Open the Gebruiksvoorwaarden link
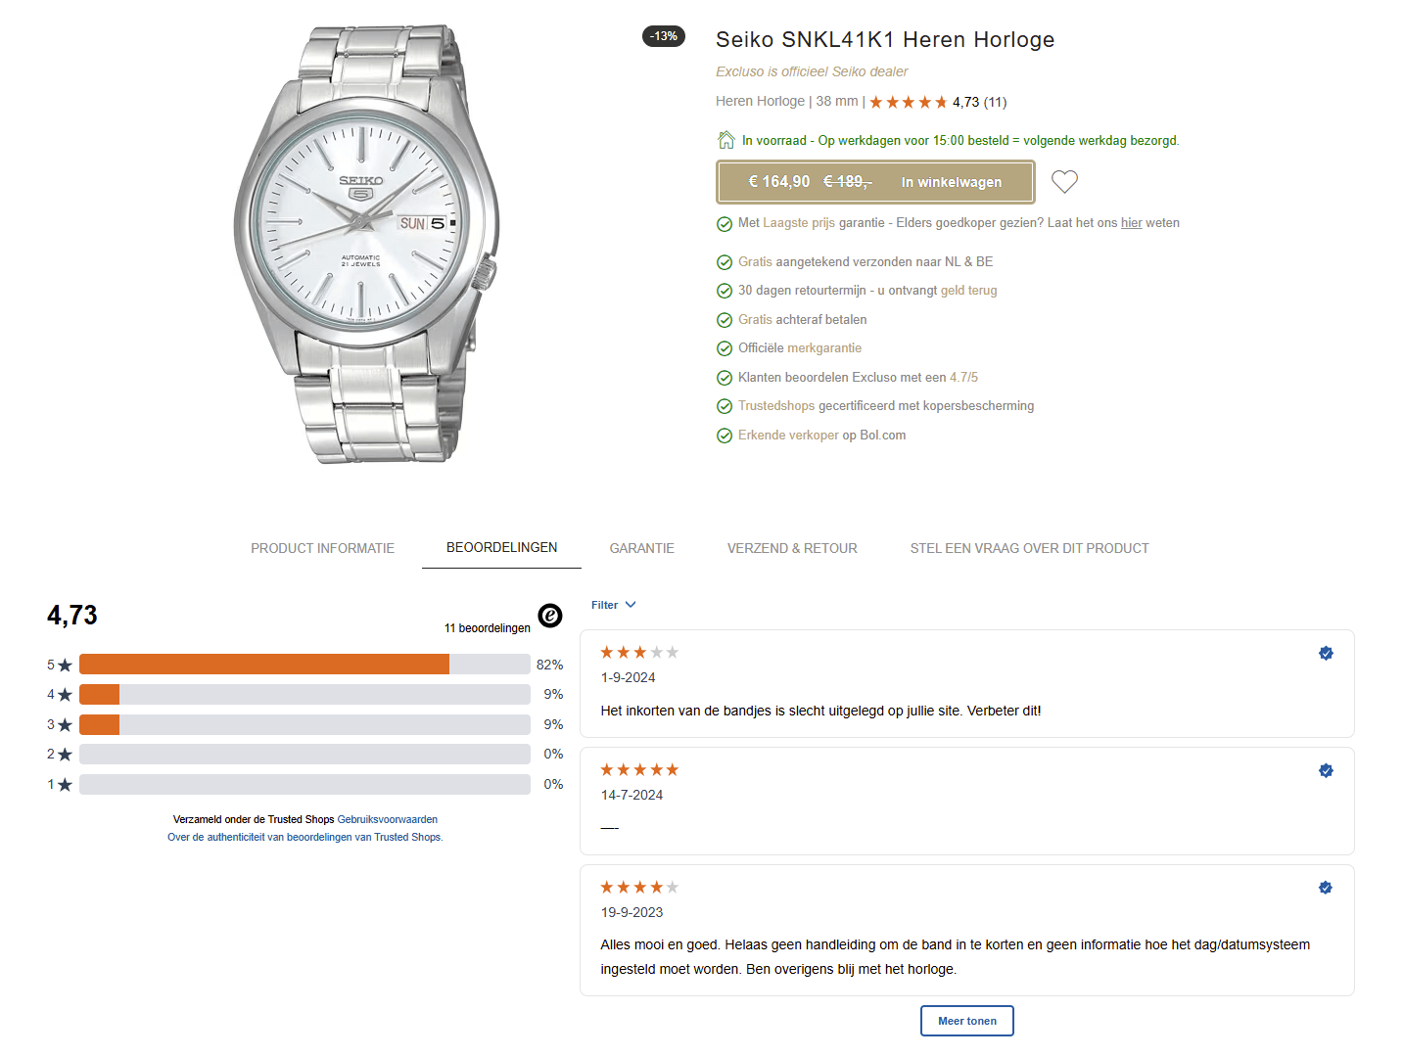Screen dimensions: 1404x1057 [387, 819]
